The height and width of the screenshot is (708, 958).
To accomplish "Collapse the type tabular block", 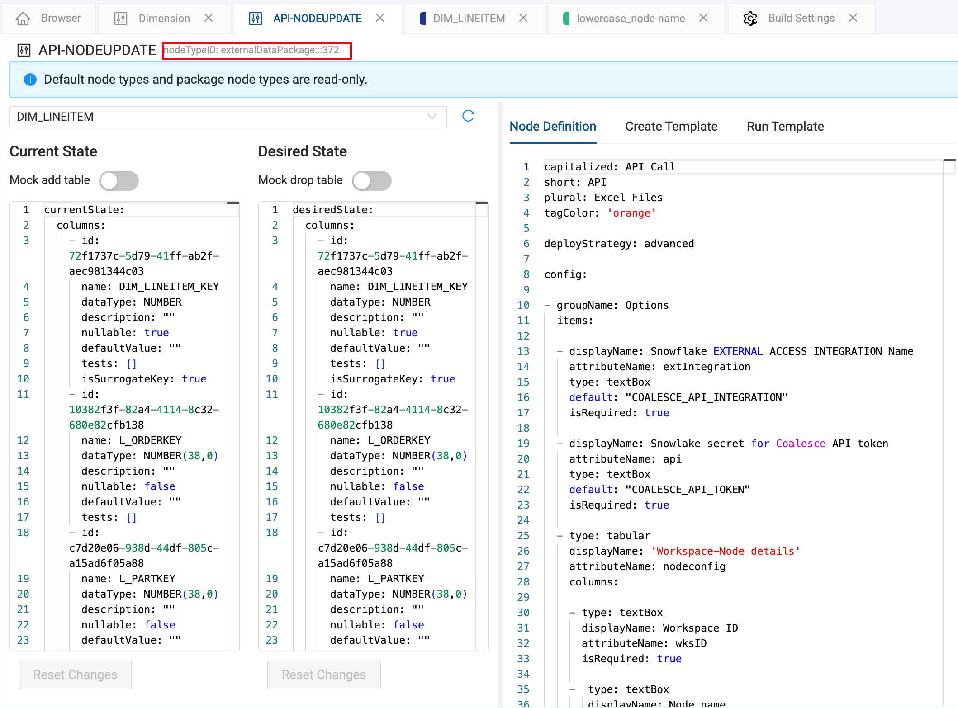I will (560, 536).
